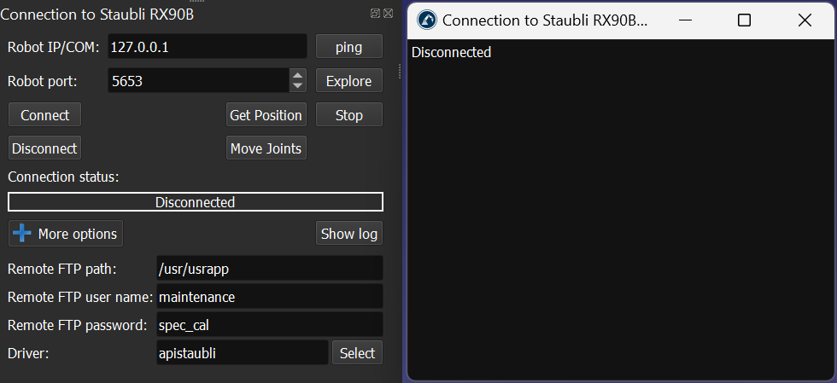Click the Disconnected connection status bar

tap(195, 202)
